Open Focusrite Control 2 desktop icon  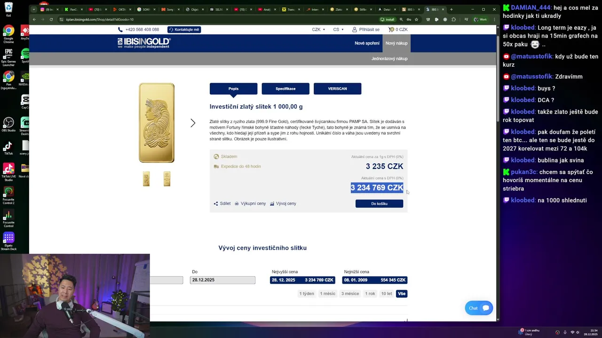[x=8, y=196]
